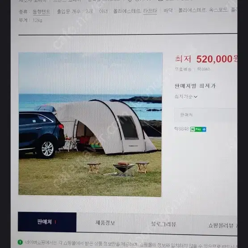Click 폴리에스테르 next to 이너 label
The image size is (248, 248).
click(x=127, y=11)
